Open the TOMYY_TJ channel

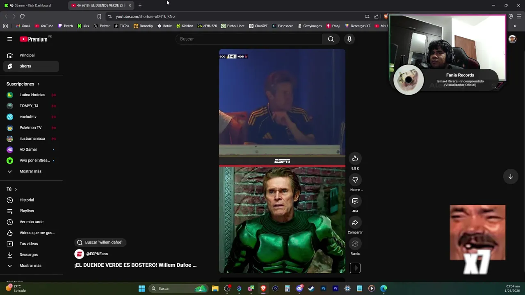pyautogui.click(x=31, y=106)
